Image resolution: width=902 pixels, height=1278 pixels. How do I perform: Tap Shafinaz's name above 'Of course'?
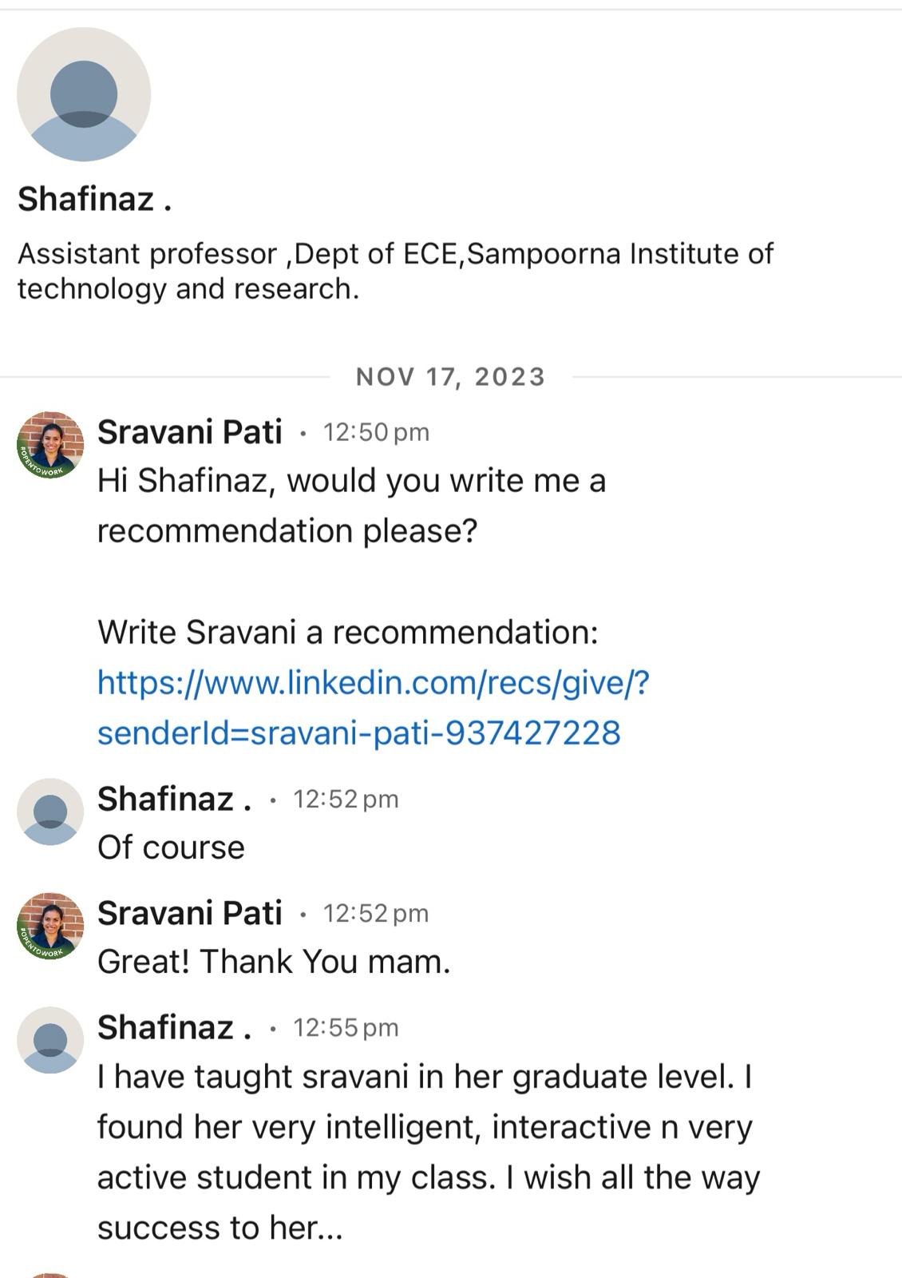click(x=175, y=799)
